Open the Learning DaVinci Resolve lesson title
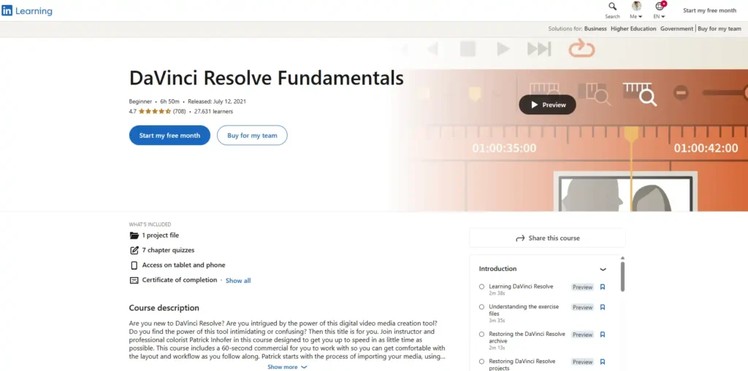This screenshot has height=371, width=748. tap(521, 286)
